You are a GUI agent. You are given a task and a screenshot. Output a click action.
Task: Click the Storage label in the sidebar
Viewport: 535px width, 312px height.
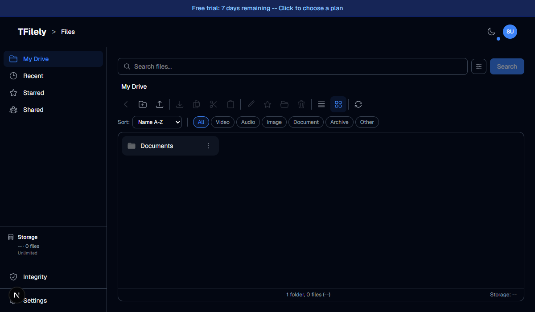28,237
